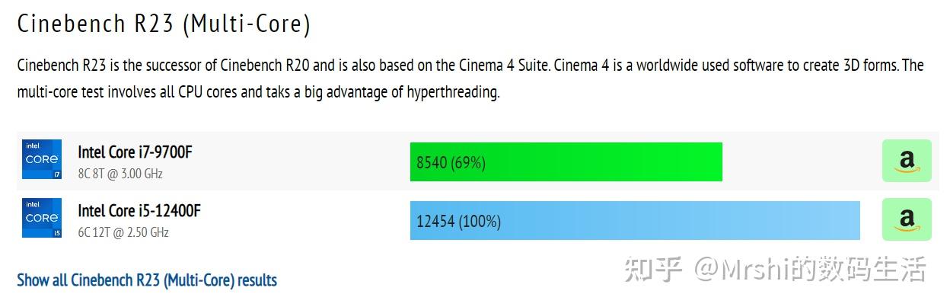The width and height of the screenshot is (950, 307).
Task: Click the 6C 12T @ 2.50 GHz spec text
Action: (x=123, y=232)
